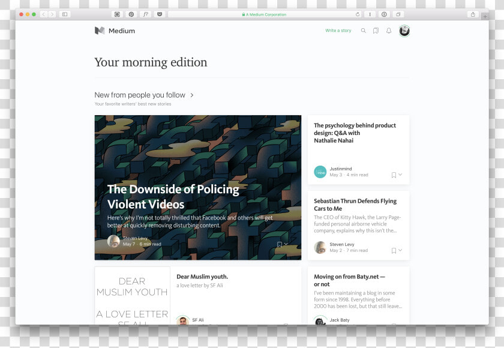Toggle the Safari sidebar button
Viewport: 504px width, 348px height.
click(x=65, y=14)
